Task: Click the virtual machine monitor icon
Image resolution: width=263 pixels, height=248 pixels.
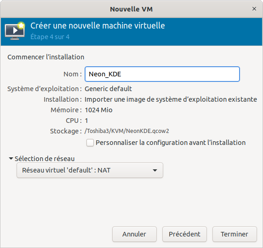Action: click(15, 31)
